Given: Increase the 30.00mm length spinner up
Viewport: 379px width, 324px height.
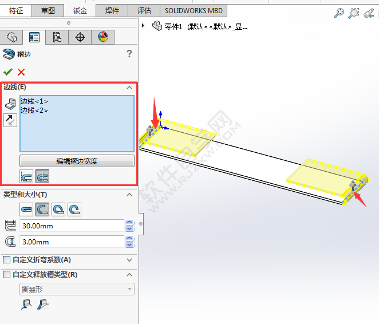Looking at the screenshot, I should point(130,222).
